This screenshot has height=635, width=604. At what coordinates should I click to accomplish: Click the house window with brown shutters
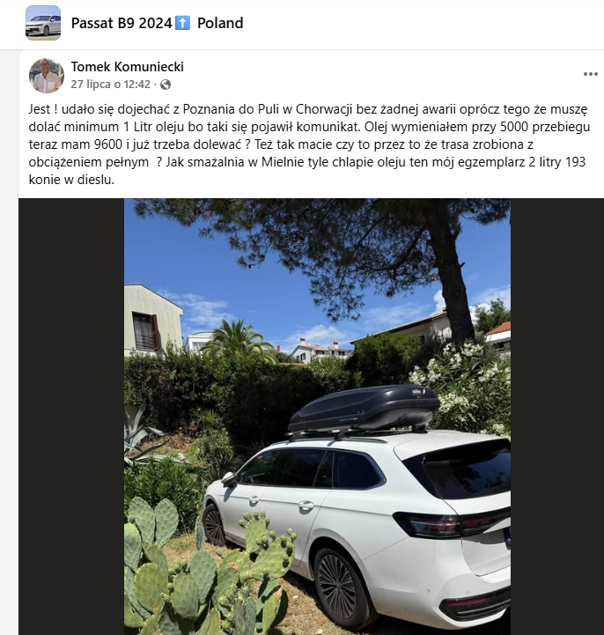[x=145, y=332]
